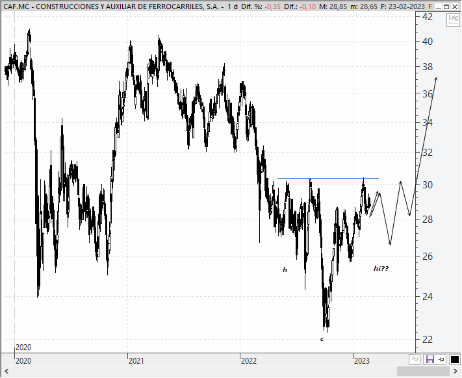Click the 42 price axis label
This screenshot has height=378, width=462.
[428, 17]
